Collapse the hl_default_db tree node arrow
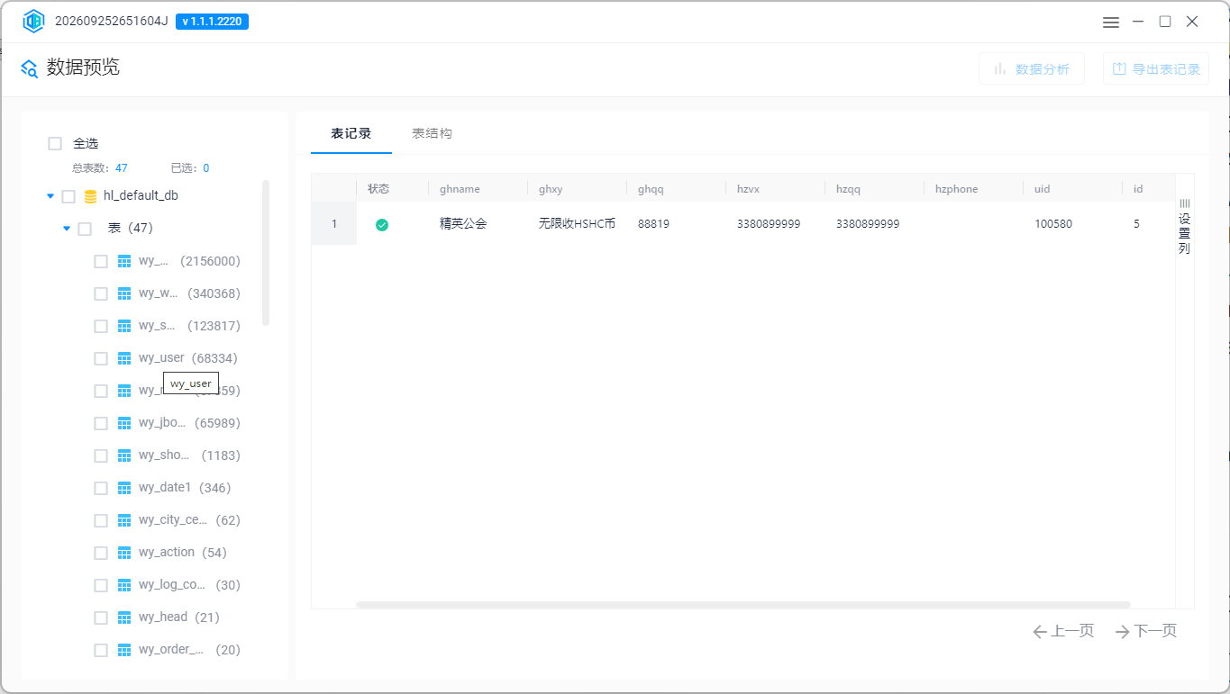This screenshot has height=694, width=1230. tap(50, 196)
